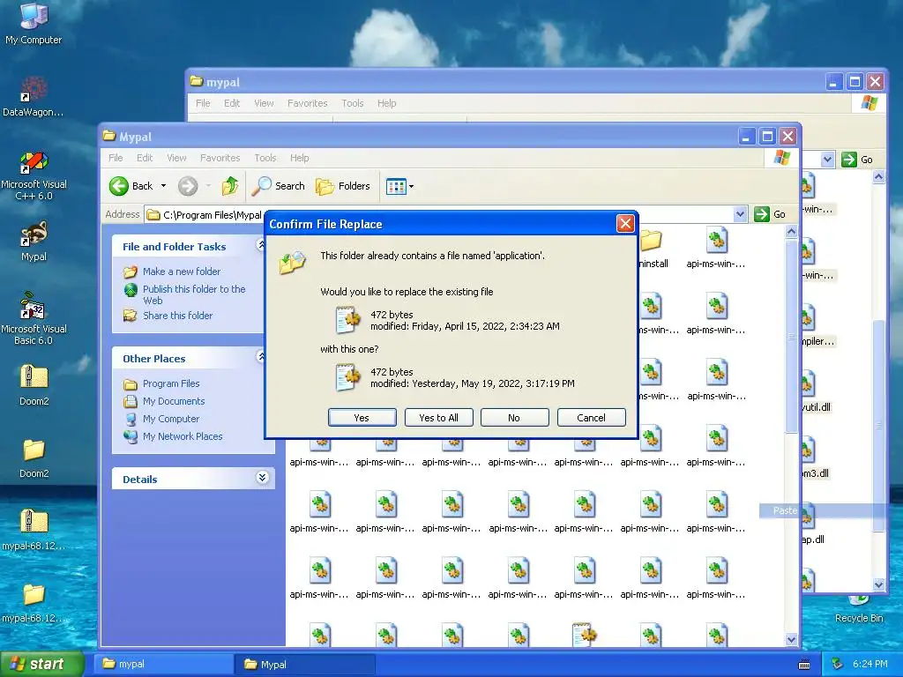Viewport: 903px width, 677px height.
Task: Go to My Computer in Other Places
Action: click(171, 419)
